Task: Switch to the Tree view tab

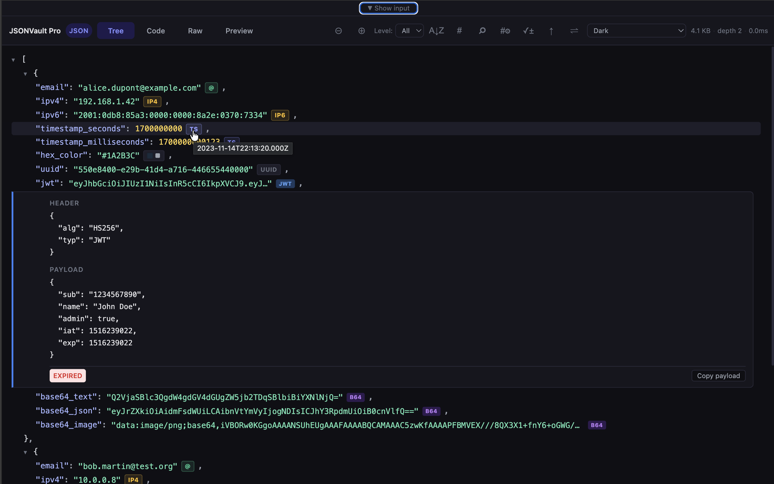Action: pyautogui.click(x=115, y=31)
